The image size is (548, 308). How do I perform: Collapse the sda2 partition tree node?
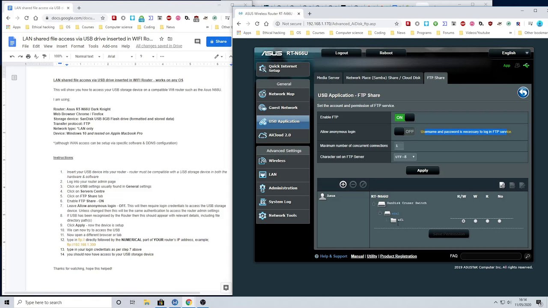[380, 213]
